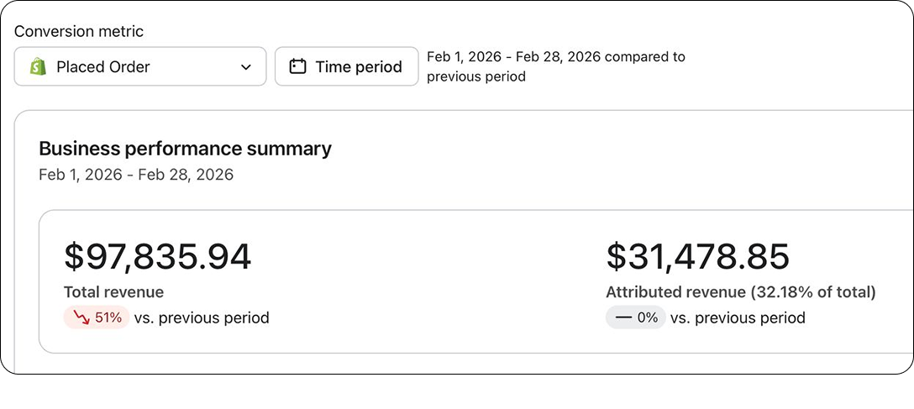The height and width of the screenshot is (409, 914).
Task: Open the Placed Order dropdown chevron
Action: pos(246,67)
